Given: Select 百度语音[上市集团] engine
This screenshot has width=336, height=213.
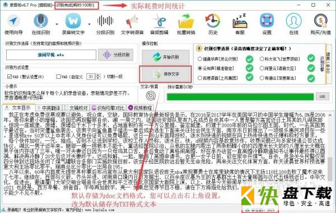Looking at the screenshot, I should (218, 78).
